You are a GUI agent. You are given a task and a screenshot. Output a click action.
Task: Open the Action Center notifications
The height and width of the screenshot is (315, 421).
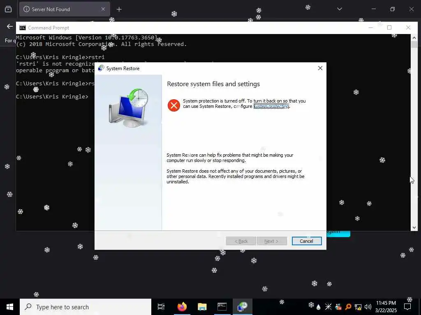(x=407, y=307)
